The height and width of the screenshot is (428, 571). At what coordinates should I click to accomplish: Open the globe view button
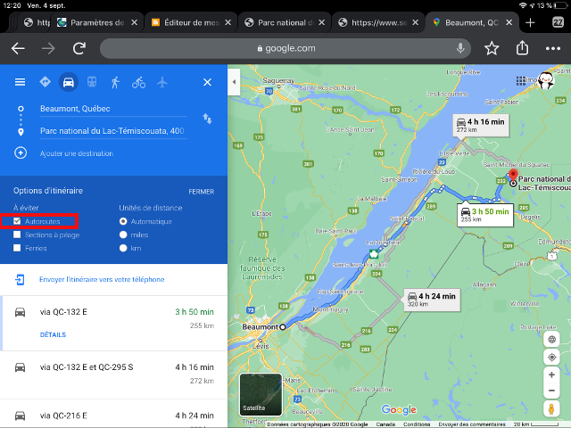[551, 339]
